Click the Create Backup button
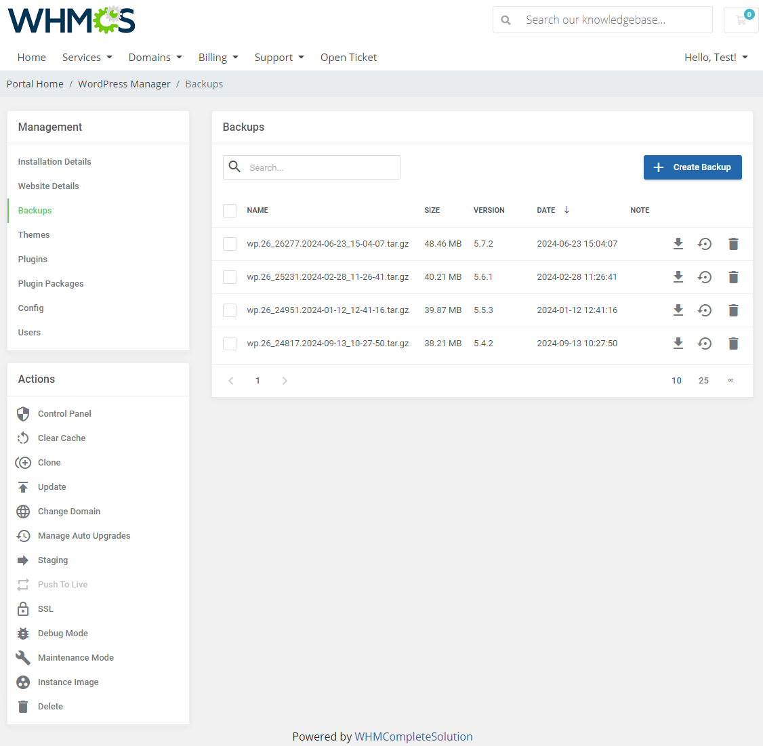Viewport: 763px width, 746px height. click(693, 167)
